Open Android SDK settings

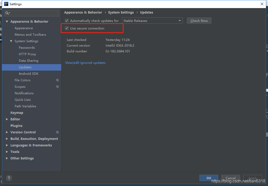[x=28, y=74]
